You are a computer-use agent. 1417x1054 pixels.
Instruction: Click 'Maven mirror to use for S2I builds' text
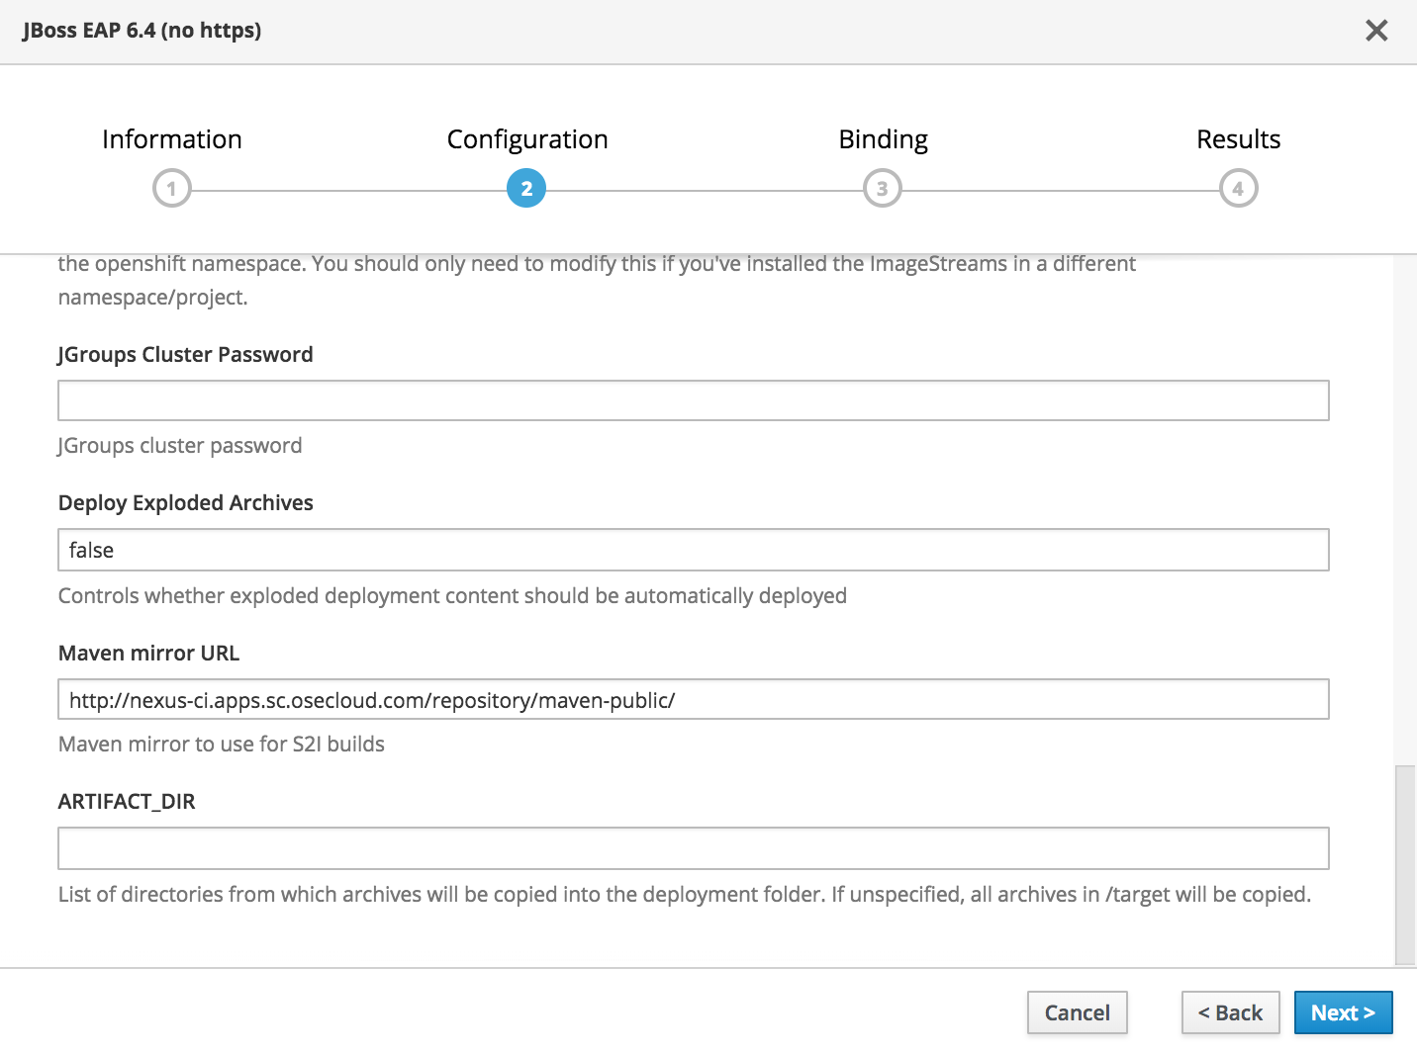[x=222, y=745]
